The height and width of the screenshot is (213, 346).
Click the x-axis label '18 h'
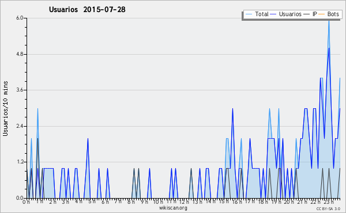tap(263, 202)
